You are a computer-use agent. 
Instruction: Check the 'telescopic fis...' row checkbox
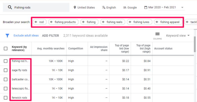click(x=6, y=89)
